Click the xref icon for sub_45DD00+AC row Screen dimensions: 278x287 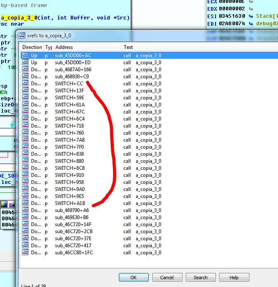click(x=26, y=55)
